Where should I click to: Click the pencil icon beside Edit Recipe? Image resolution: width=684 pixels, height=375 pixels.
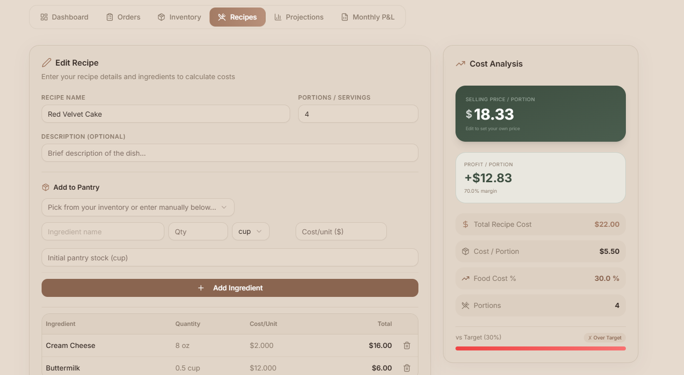click(46, 62)
